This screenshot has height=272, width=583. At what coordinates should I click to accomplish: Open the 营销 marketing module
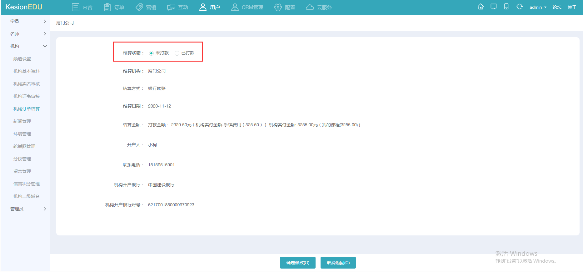[146, 7]
